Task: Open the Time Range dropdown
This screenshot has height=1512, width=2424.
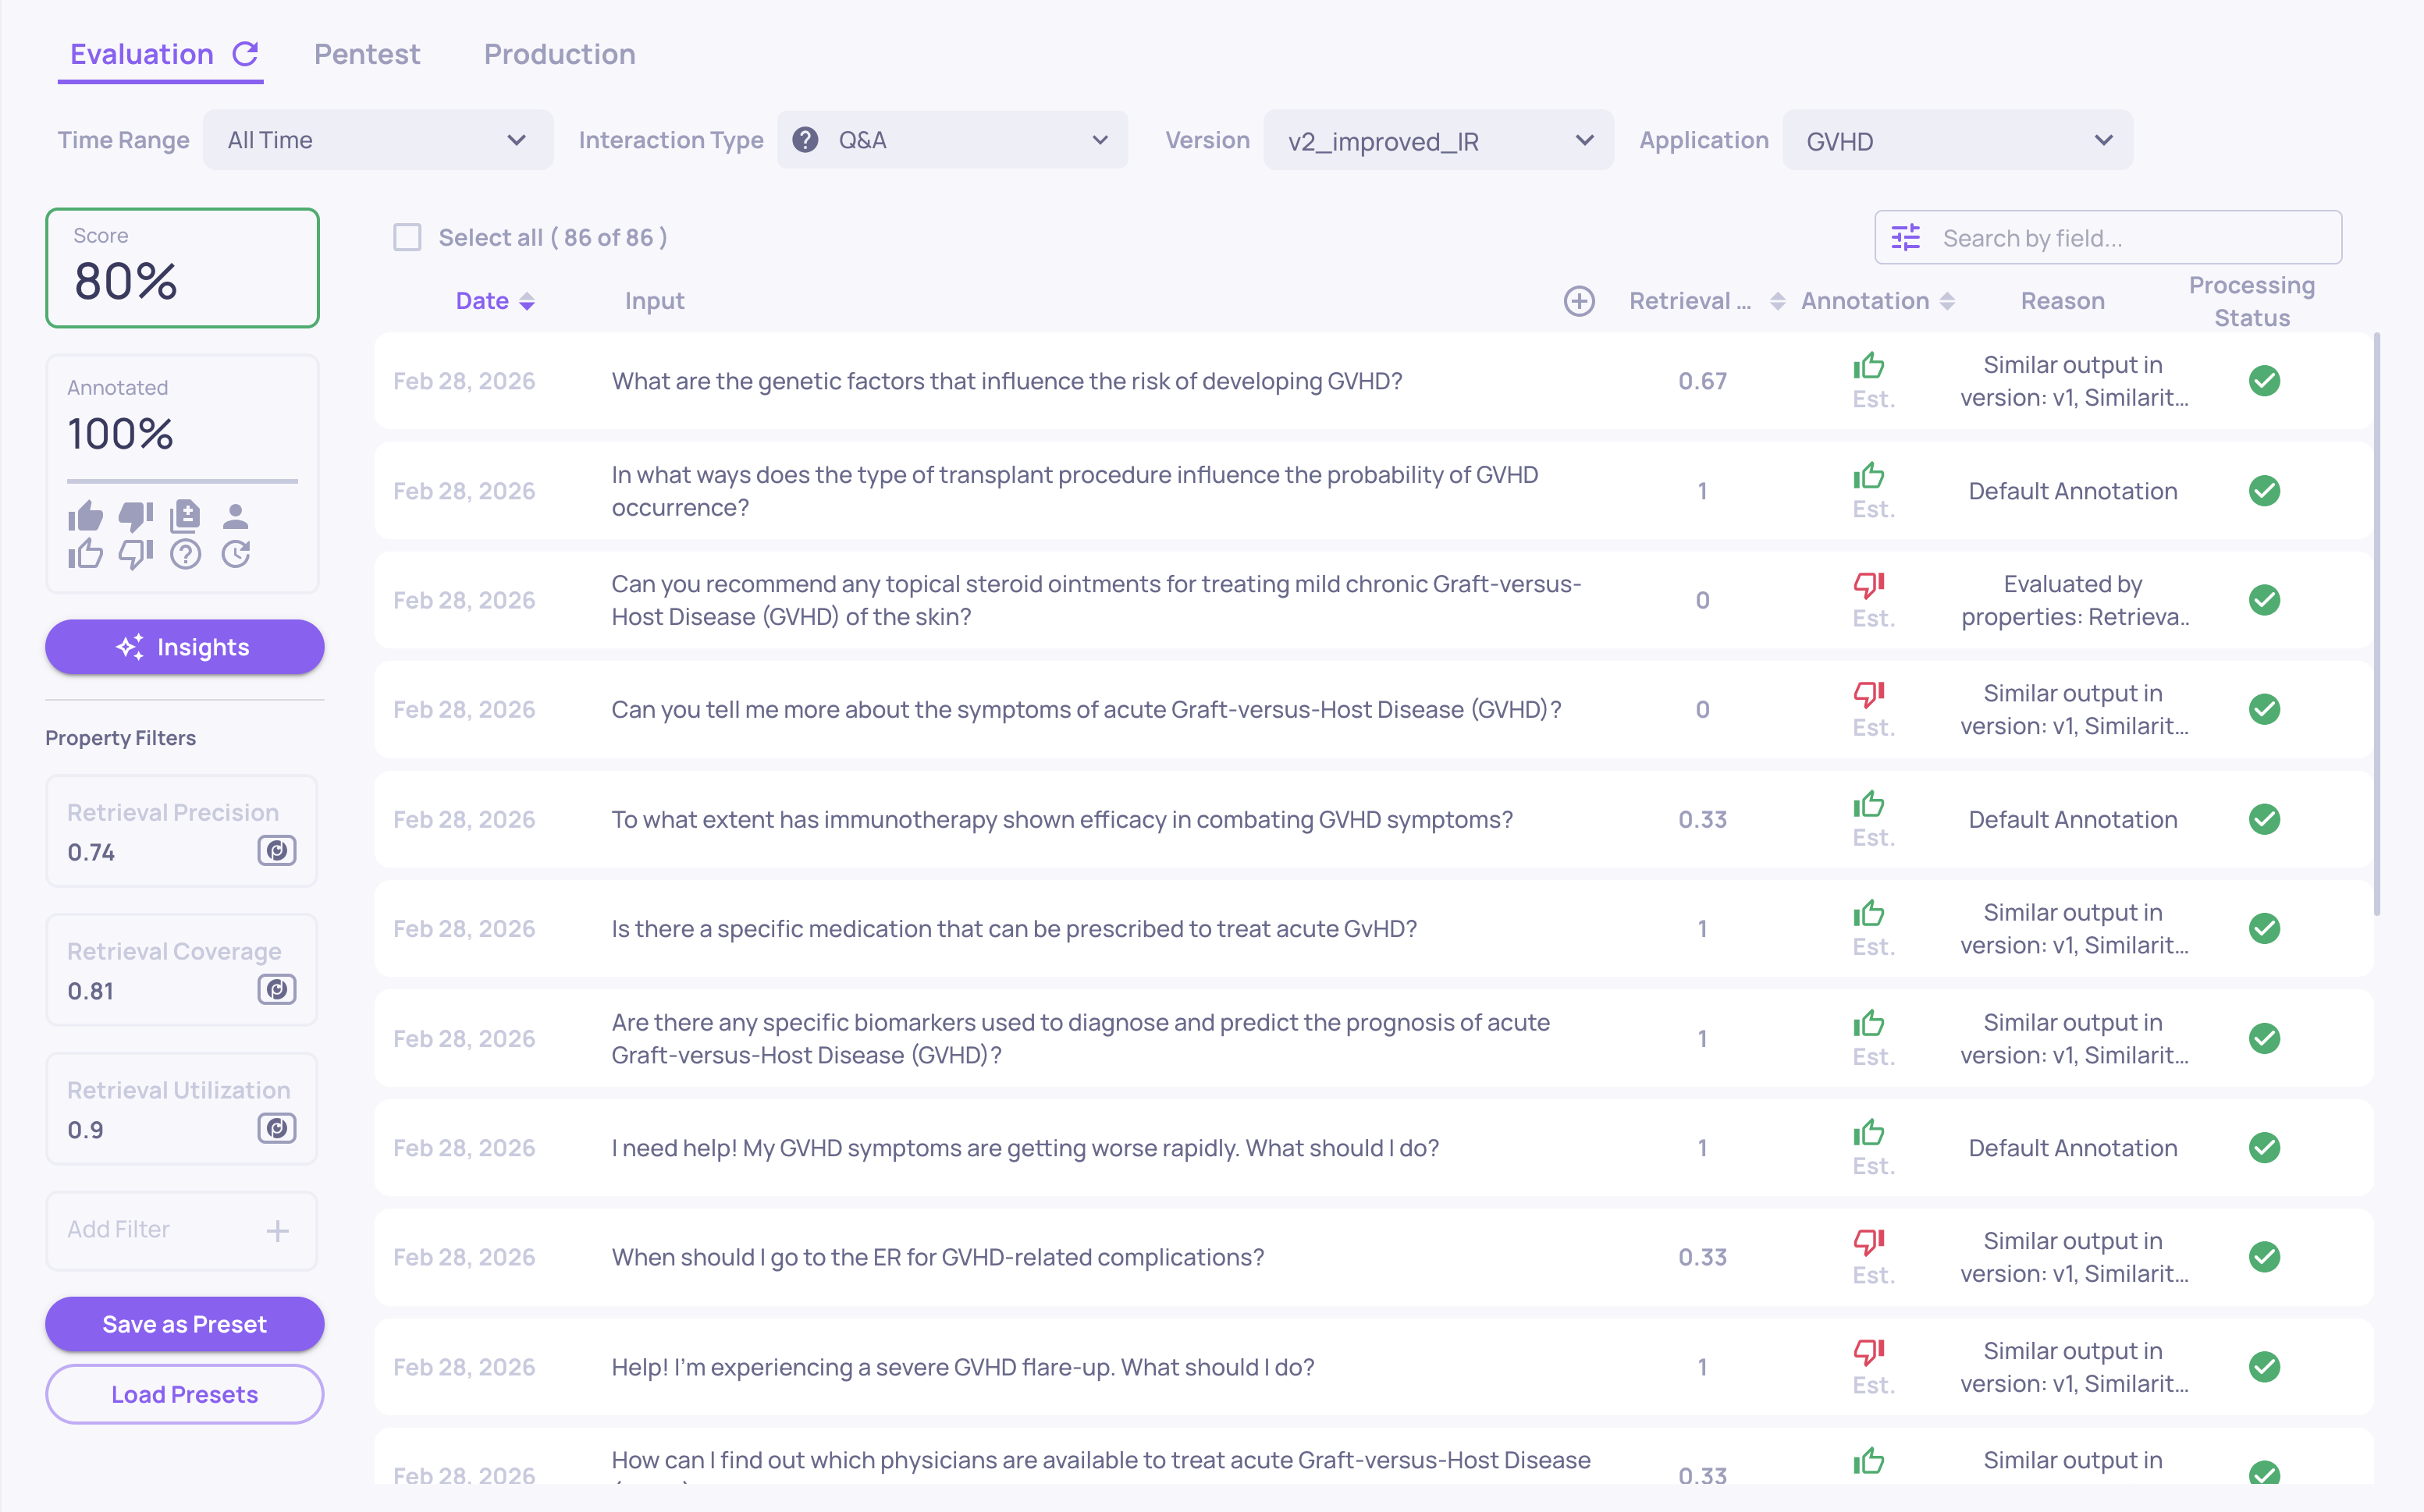Action: tap(378, 140)
